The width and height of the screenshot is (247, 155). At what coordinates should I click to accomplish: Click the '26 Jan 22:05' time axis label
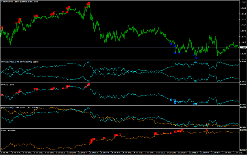[x=138, y=153]
